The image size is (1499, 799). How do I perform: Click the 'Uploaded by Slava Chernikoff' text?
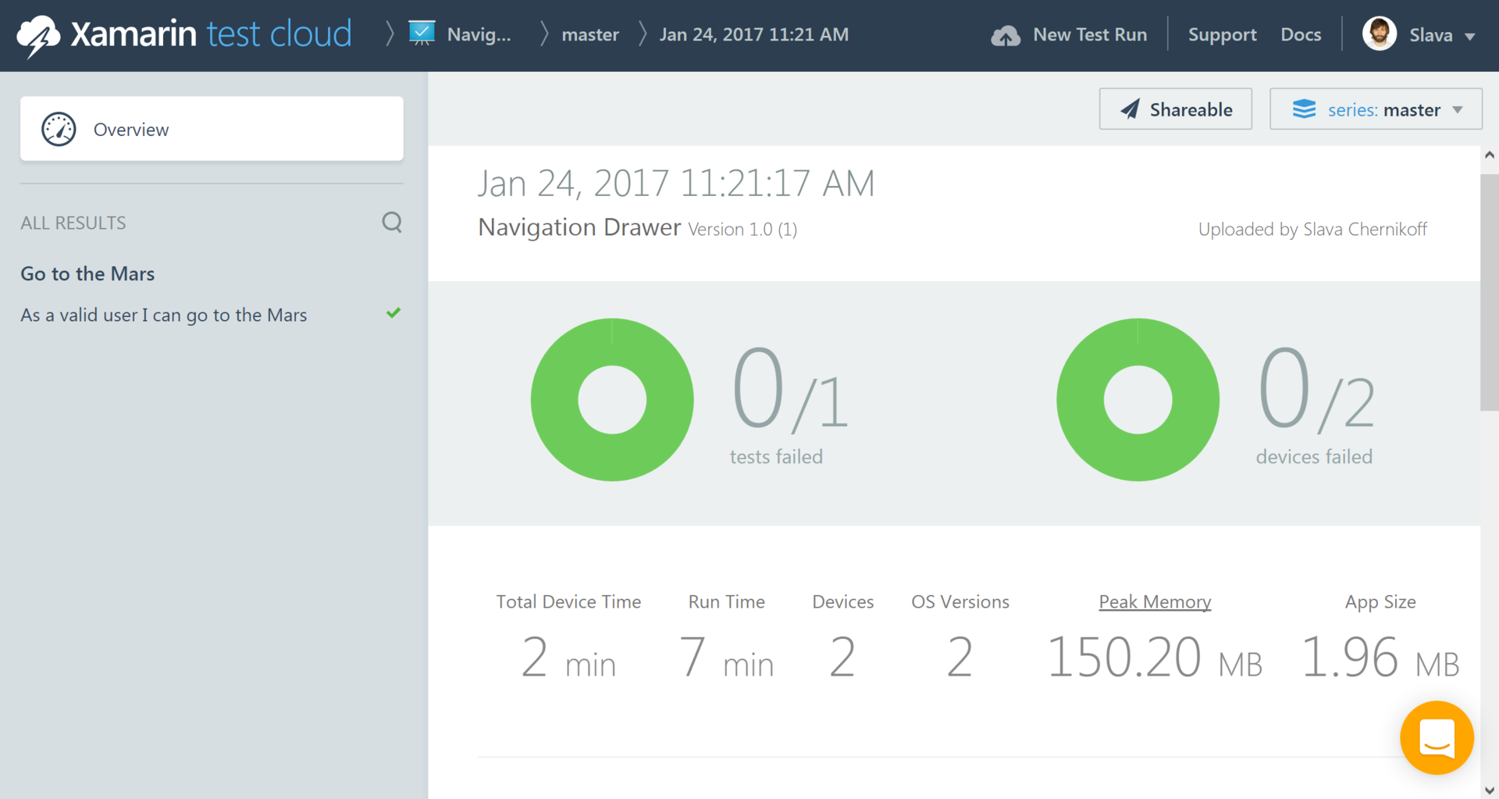1312,229
